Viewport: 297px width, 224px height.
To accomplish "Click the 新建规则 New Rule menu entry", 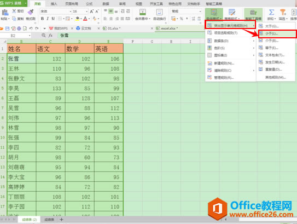I will [224, 63].
